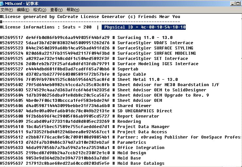Open the 帮助(H) menu
The width and height of the screenshot is (242, 167).
pos(73,10)
